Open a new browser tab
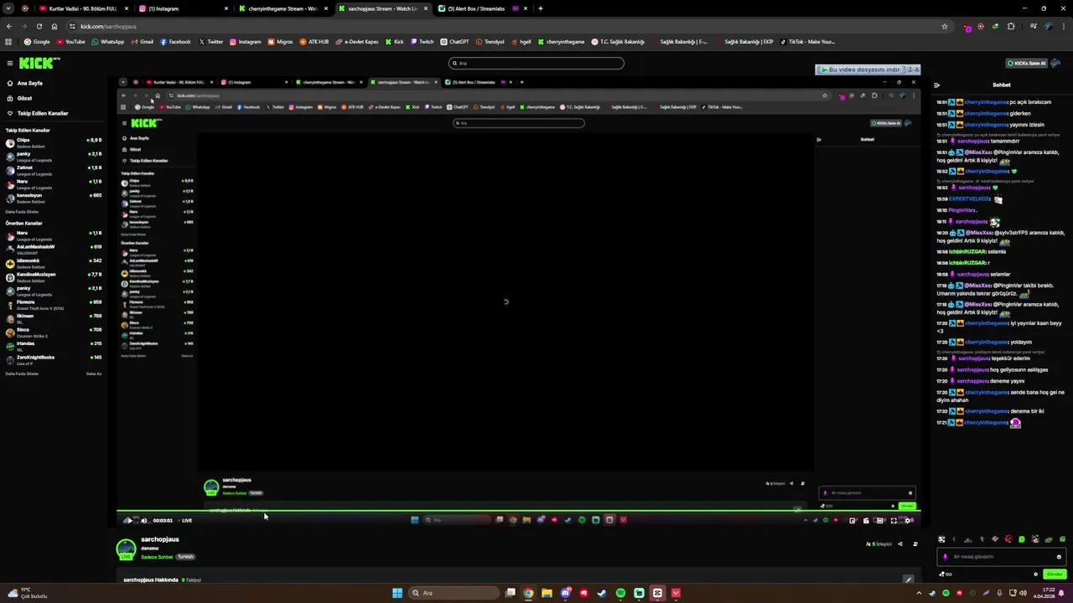The width and height of the screenshot is (1073, 603). click(541, 8)
